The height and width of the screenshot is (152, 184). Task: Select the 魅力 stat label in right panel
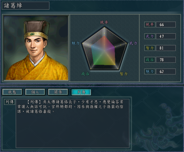(x=150, y=71)
